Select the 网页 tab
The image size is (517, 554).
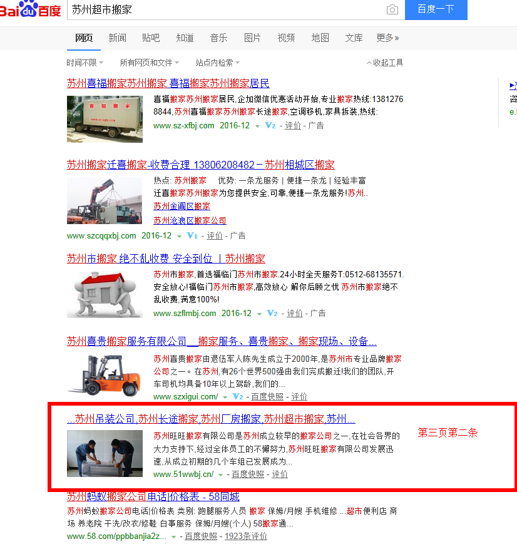click(x=84, y=38)
